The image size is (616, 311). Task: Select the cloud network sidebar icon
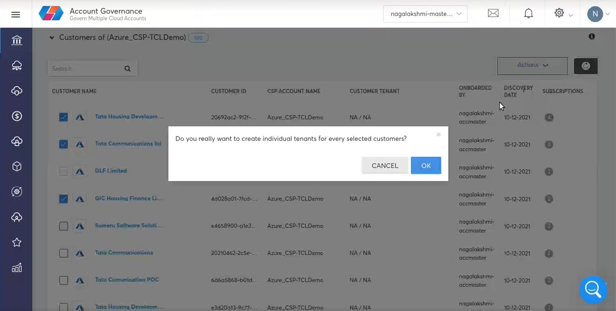point(16,66)
